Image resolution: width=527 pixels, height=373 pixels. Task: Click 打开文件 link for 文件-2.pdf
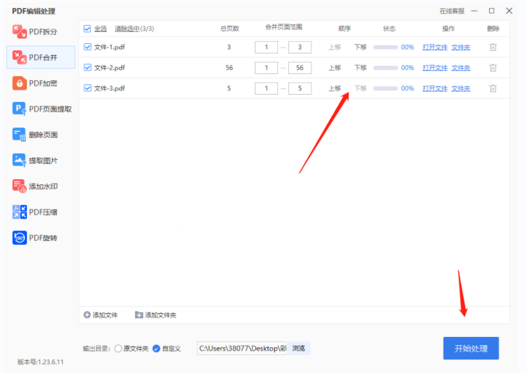click(435, 68)
